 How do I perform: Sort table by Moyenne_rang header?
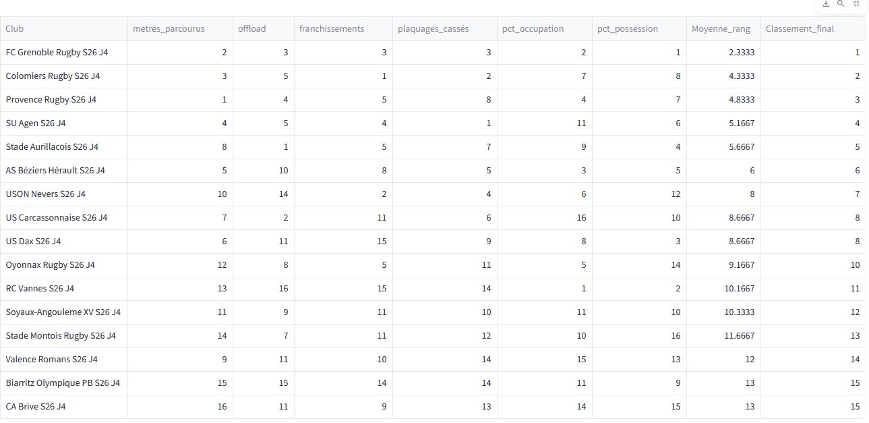[721, 28]
